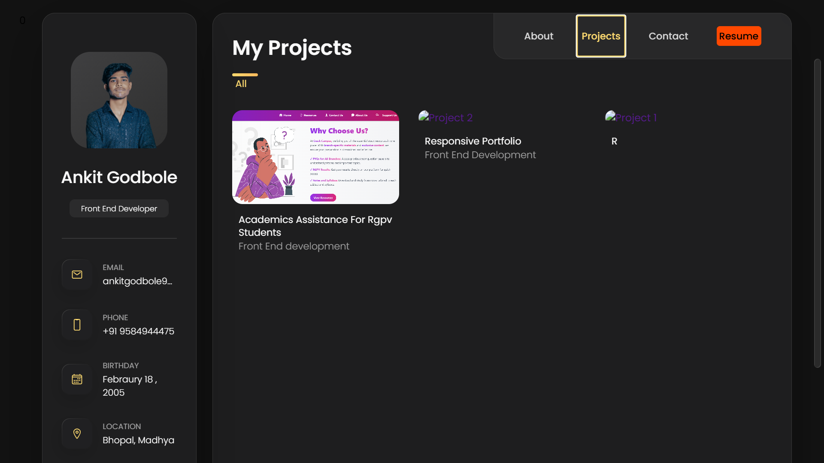Click the phone icon in the sidebar
The width and height of the screenshot is (824, 463).
tap(76, 325)
